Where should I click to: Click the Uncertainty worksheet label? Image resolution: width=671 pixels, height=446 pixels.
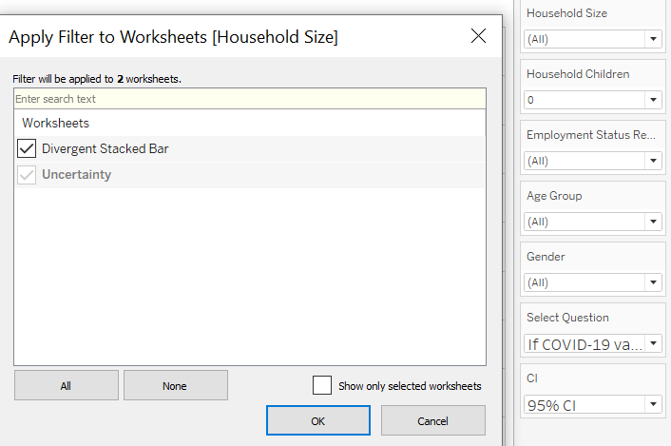76,175
